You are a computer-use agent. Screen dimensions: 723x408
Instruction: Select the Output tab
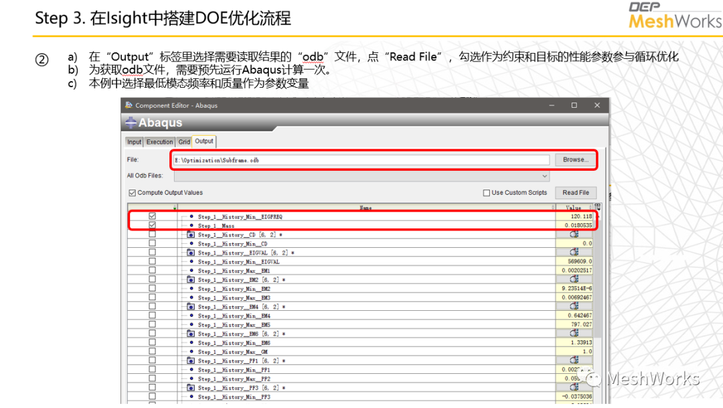pos(204,141)
